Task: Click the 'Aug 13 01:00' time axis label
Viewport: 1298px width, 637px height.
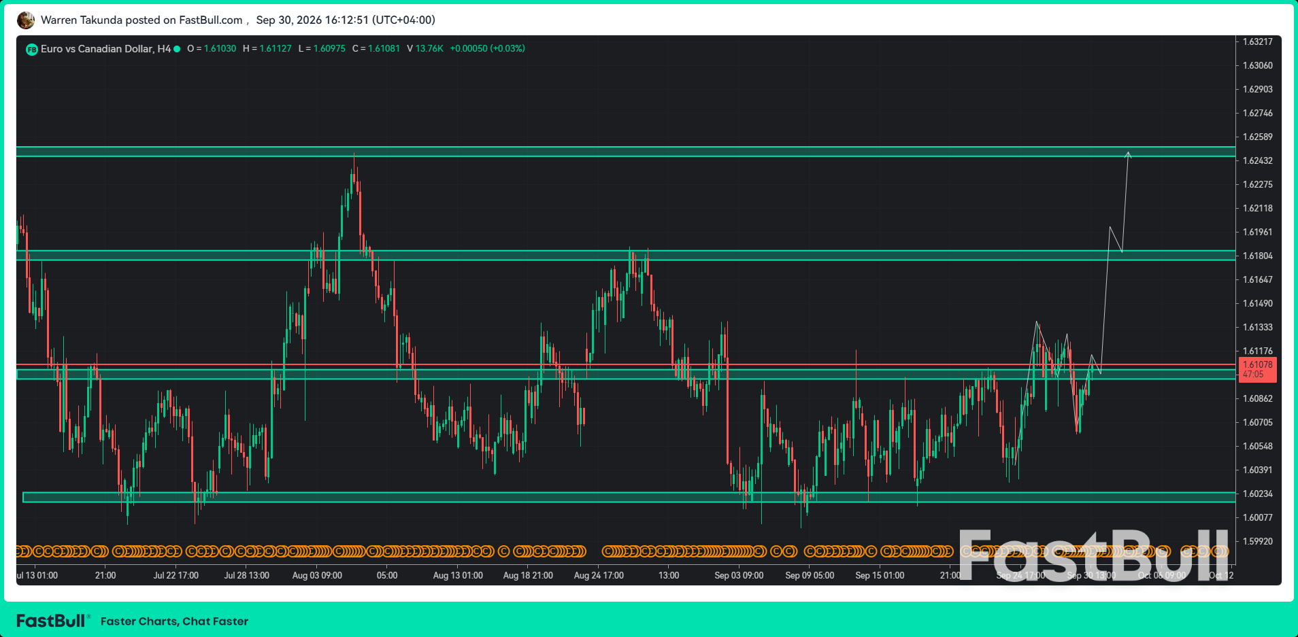Action: (x=458, y=575)
